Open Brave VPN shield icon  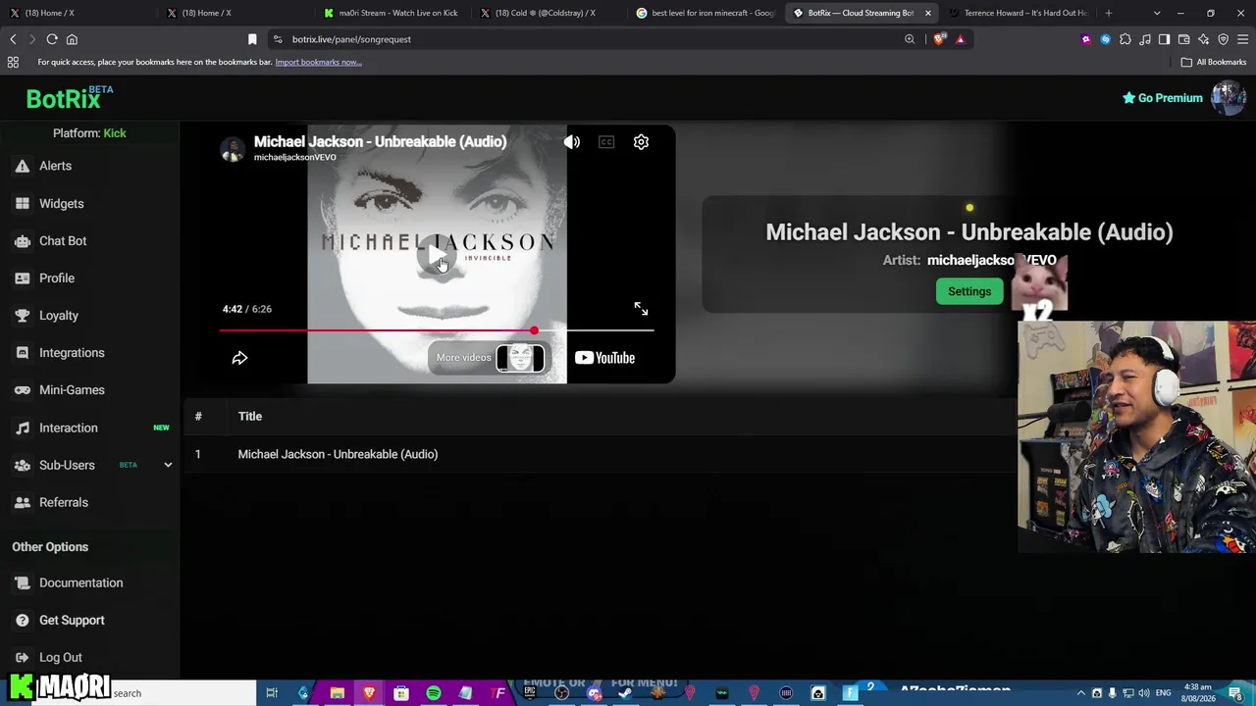[1224, 39]
